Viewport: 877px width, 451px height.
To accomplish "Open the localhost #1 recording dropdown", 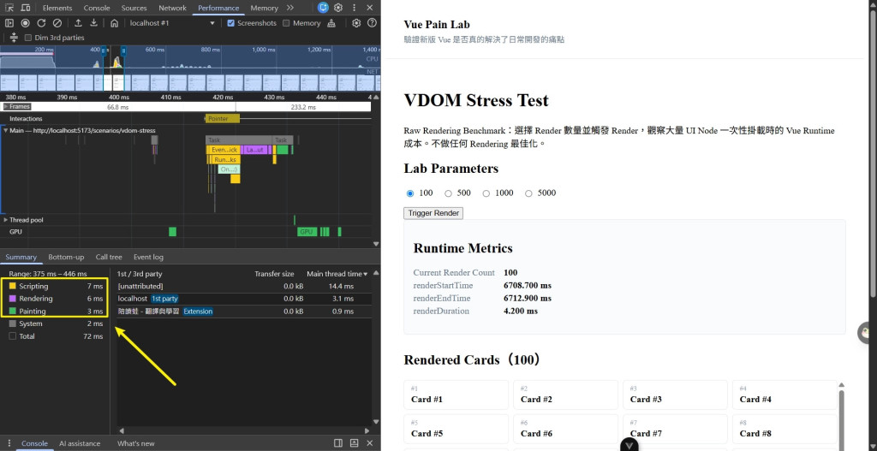I will (171, 23).
